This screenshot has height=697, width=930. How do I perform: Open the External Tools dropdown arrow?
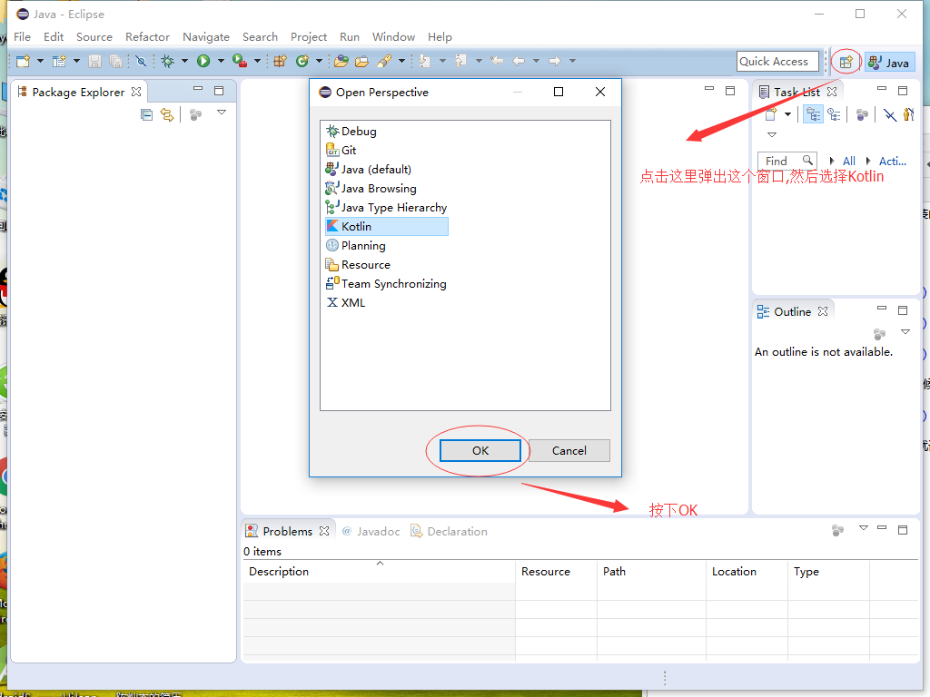[257, 61]
